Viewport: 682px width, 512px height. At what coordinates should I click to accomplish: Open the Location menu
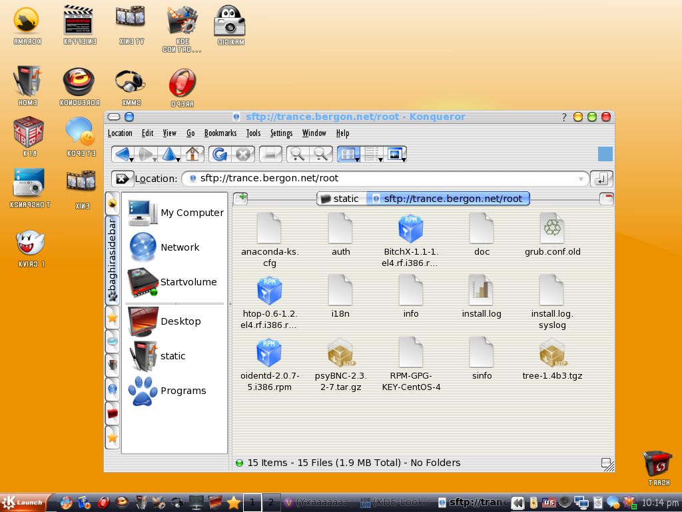(x=120, y=133)
